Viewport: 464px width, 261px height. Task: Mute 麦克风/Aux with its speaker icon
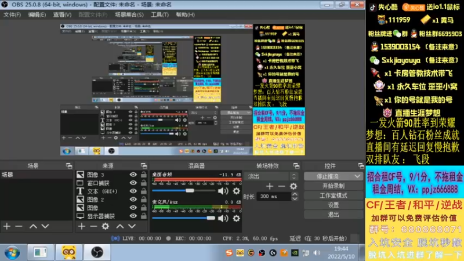[x=223, y=219]
